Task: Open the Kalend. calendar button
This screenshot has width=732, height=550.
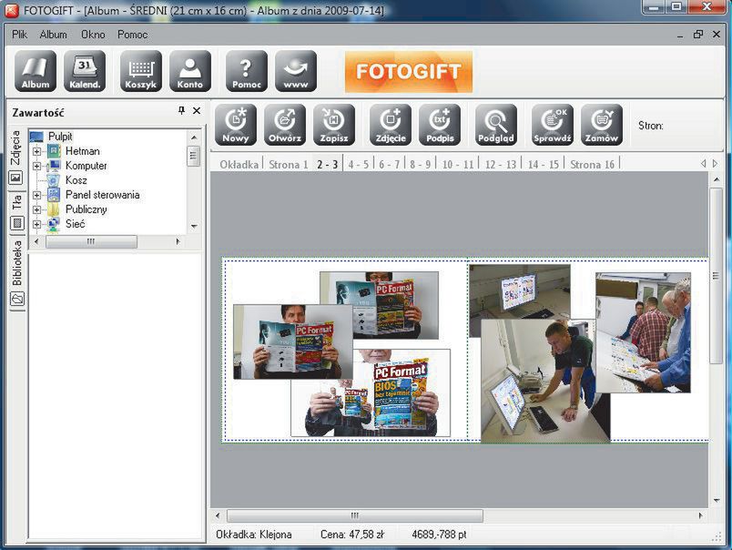Action: [x=85, y=71]
